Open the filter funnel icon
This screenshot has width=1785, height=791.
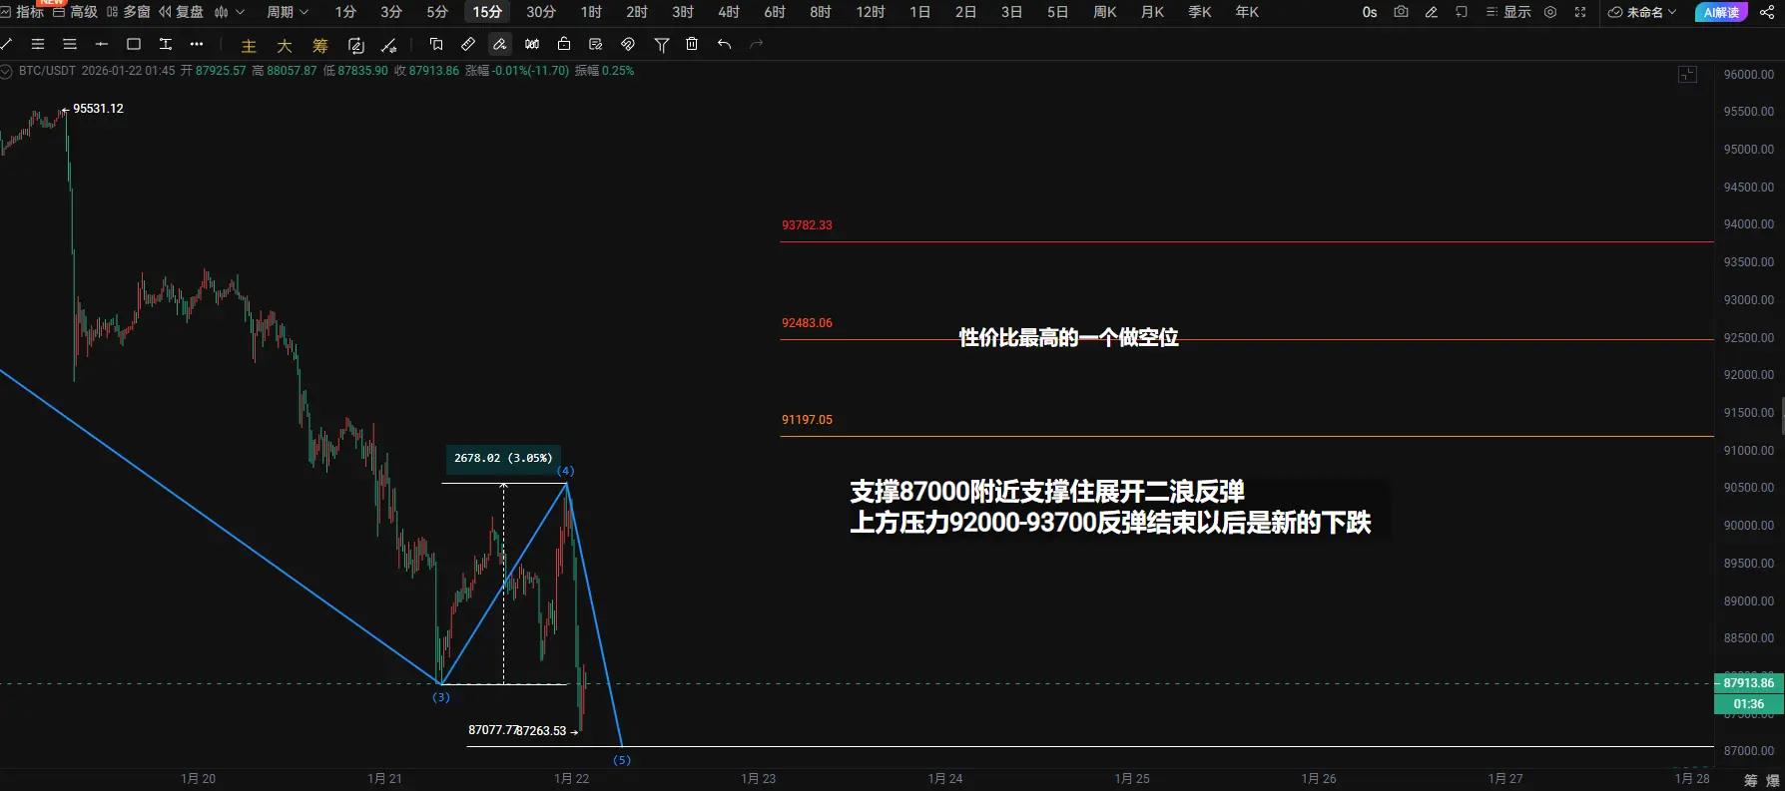(662, 44)
